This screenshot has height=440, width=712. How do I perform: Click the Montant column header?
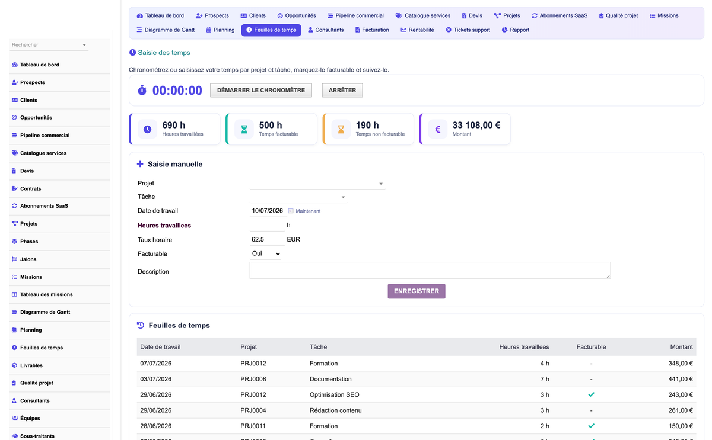click(682, 347)
